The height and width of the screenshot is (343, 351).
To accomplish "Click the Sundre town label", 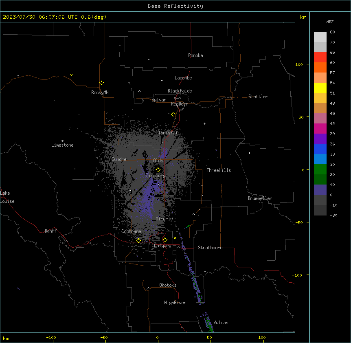I will pyautogui.click(x=119, y=159).
